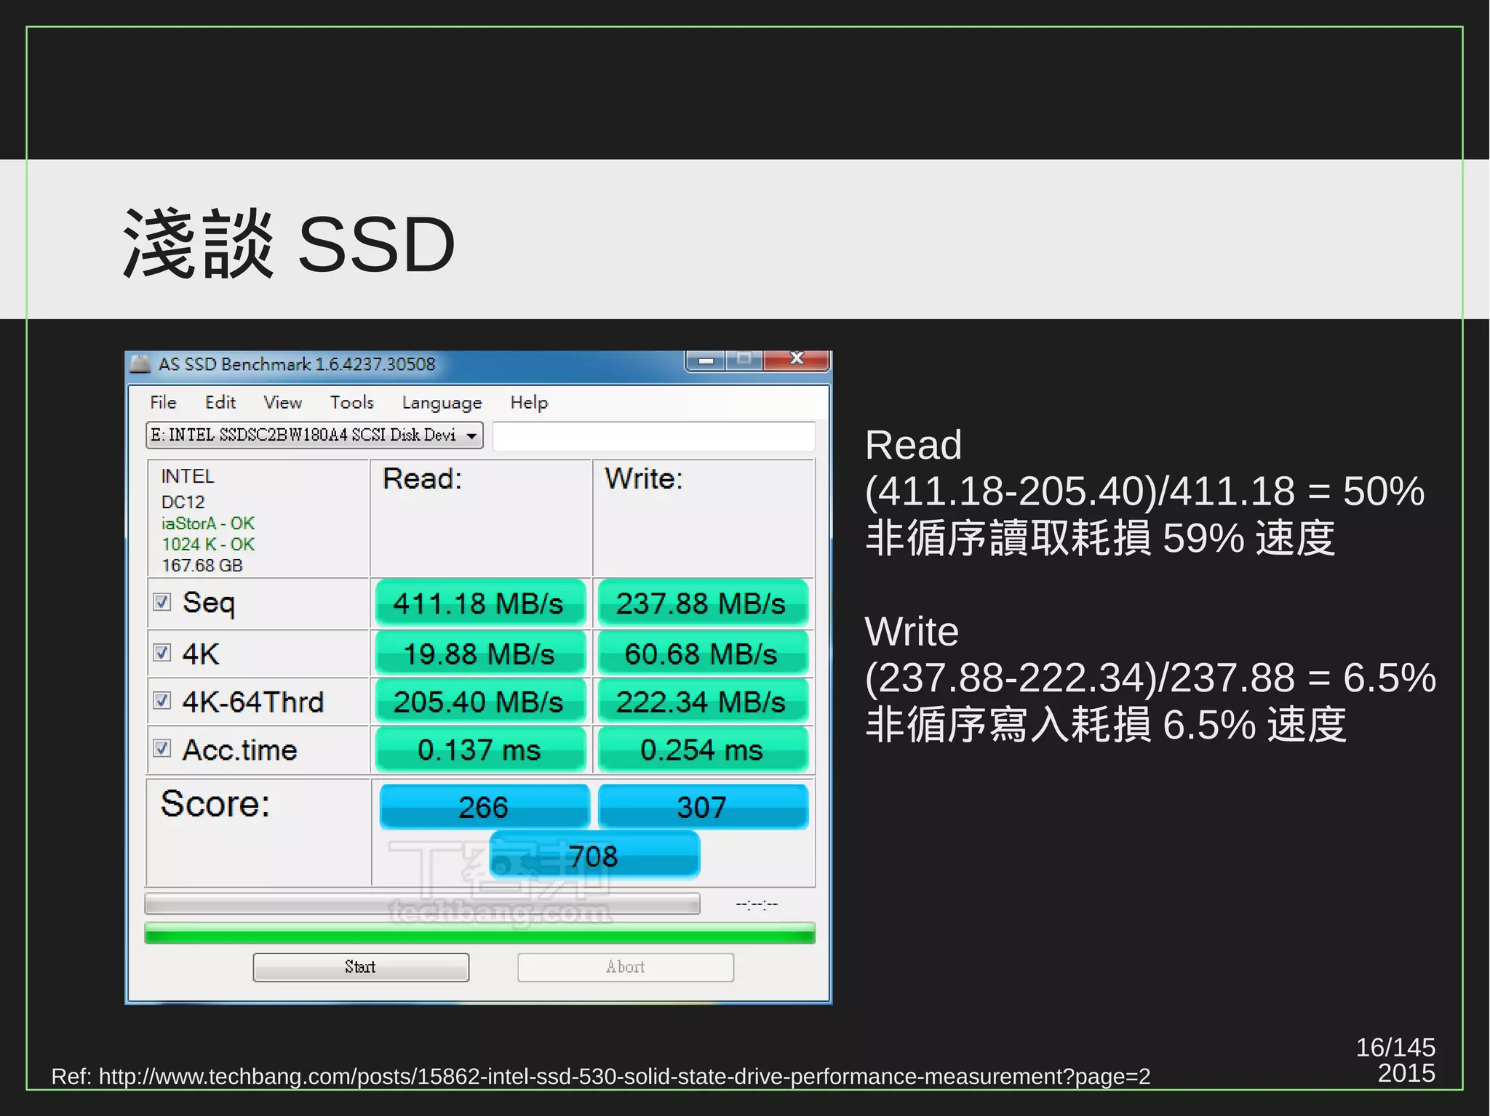Open the View menu
The image size is (1490, 1116).
pos(282,402)
